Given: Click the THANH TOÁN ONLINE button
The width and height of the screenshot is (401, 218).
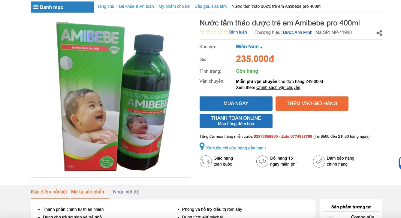Looking at the screenshot, I should point(236,121).
